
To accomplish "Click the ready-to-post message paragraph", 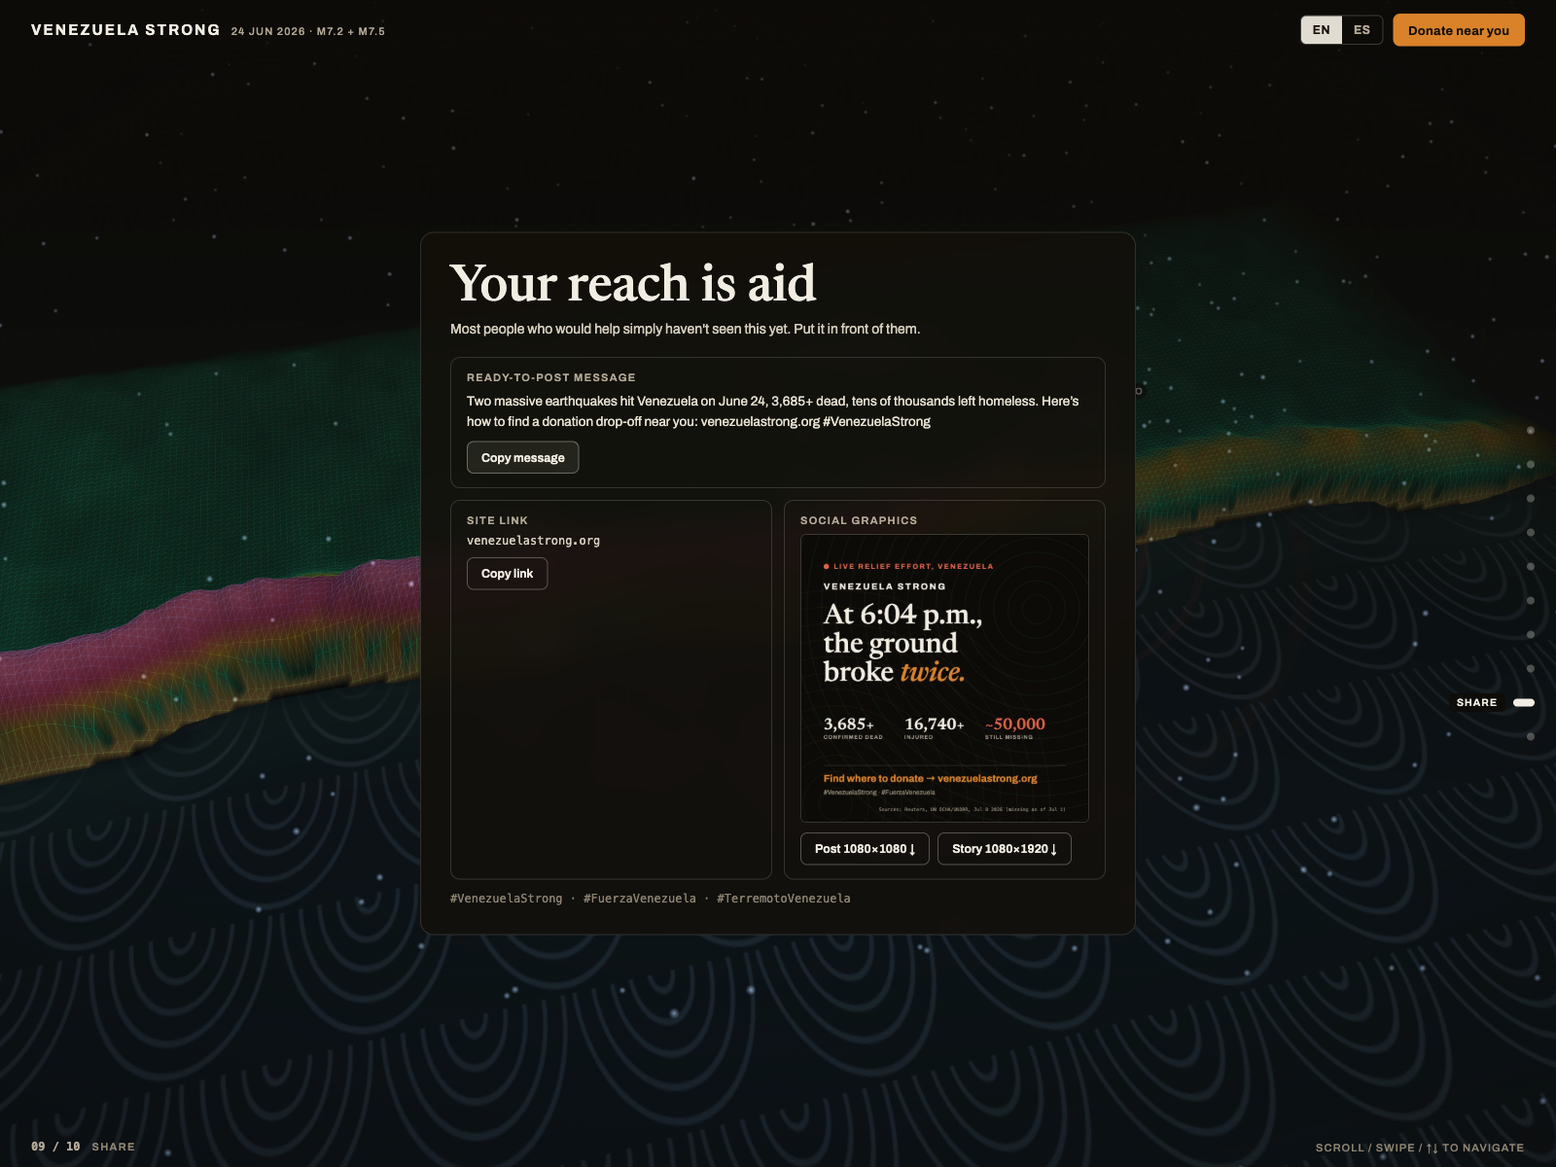I will pos(773,411).
